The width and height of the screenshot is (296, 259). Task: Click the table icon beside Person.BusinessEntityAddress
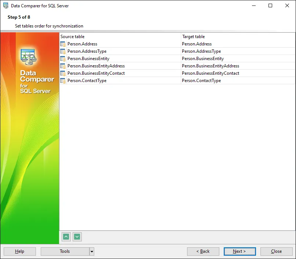63,66
